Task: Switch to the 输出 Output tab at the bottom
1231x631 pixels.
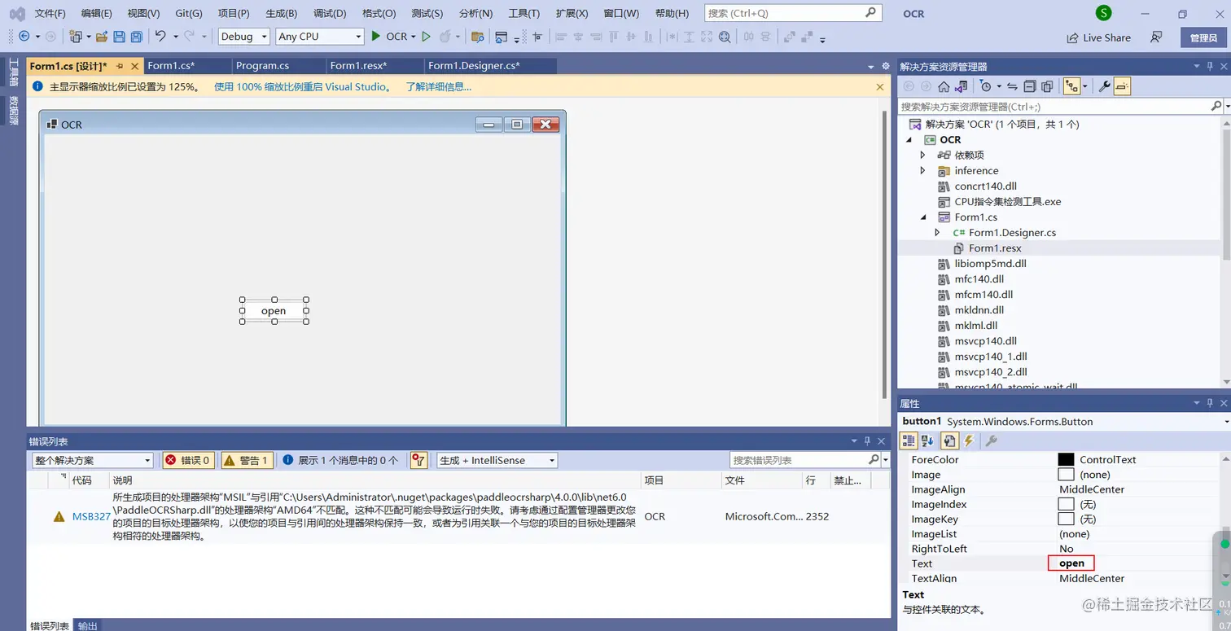Action: pos(87,625)
